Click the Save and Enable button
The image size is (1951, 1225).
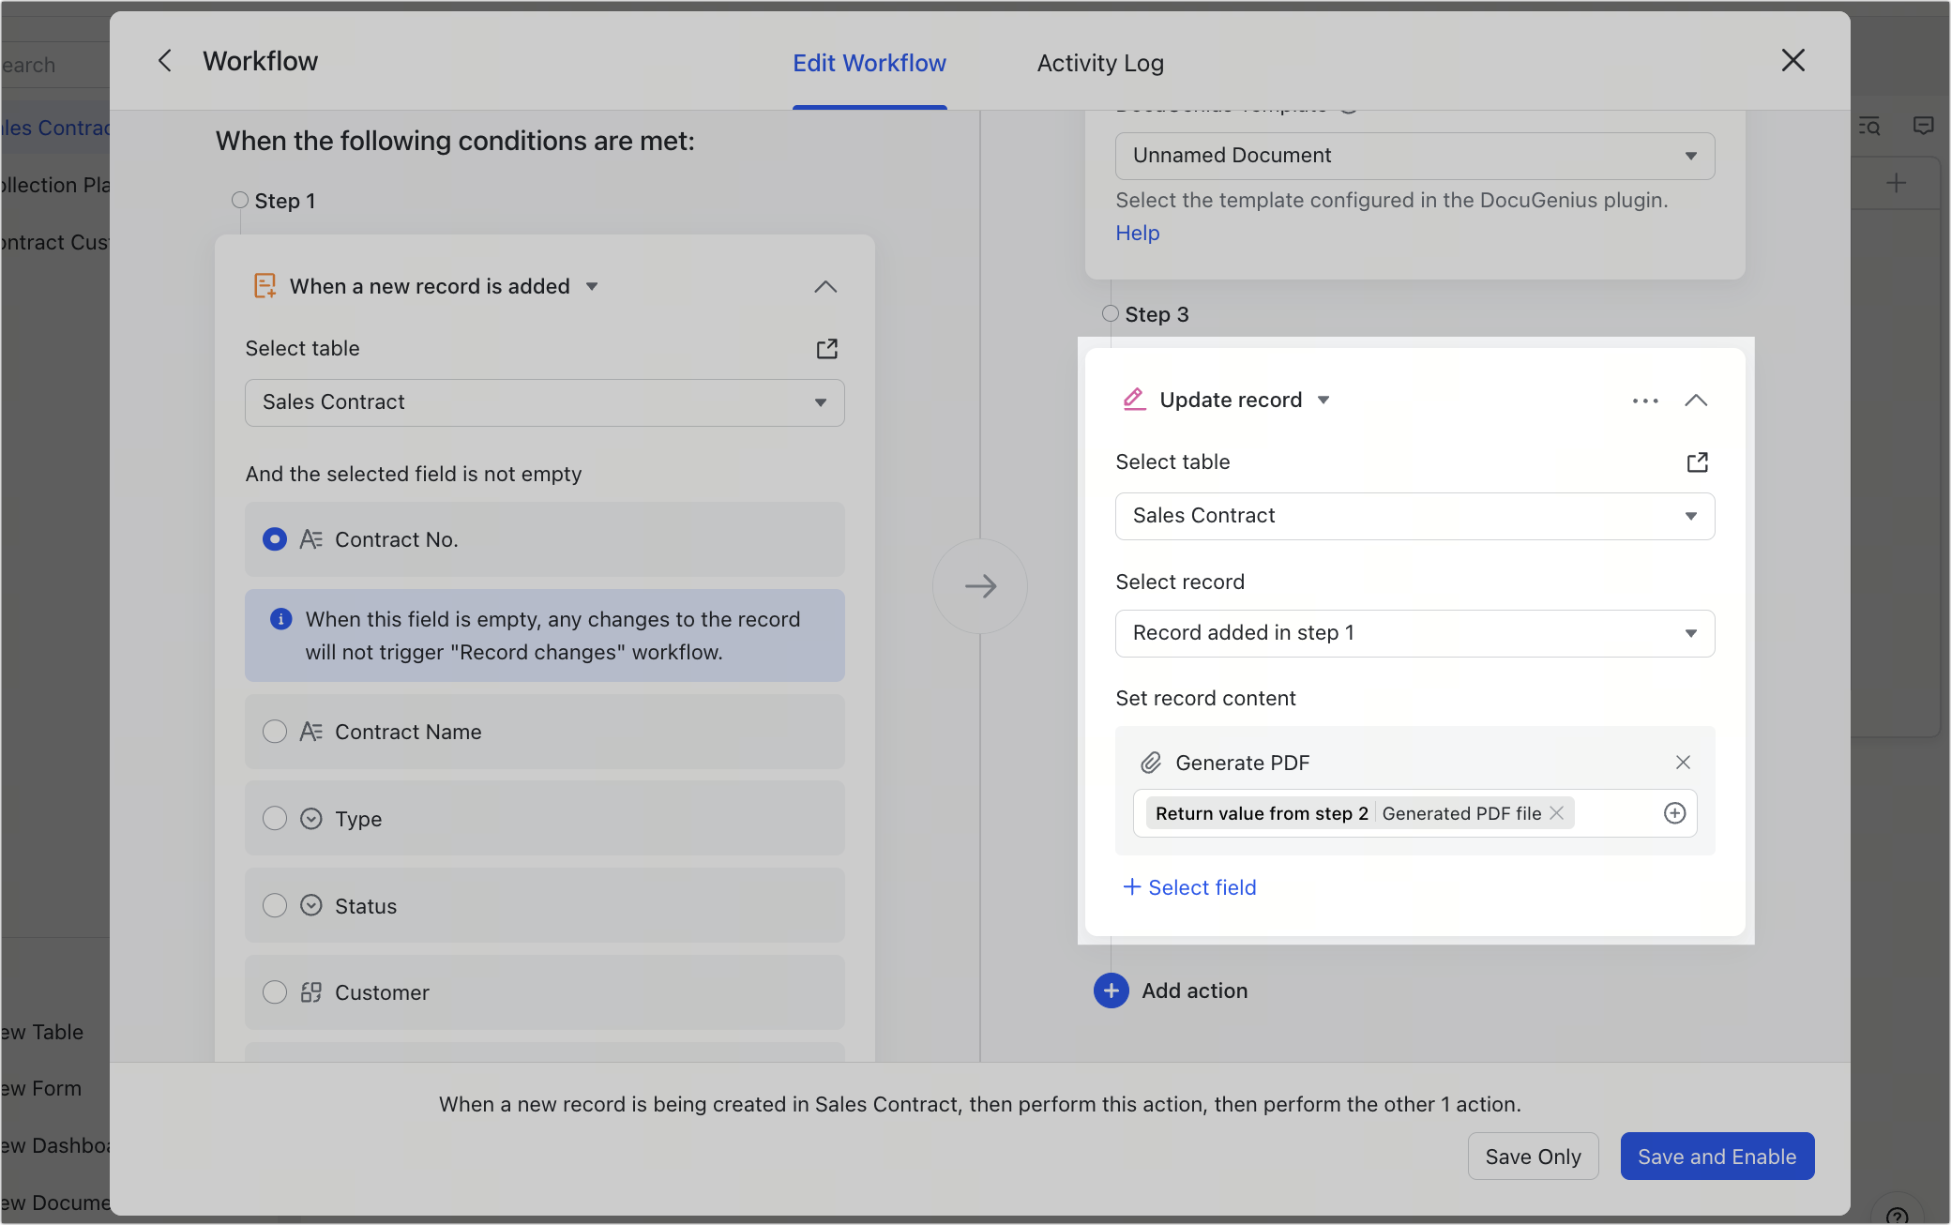pyautogui.click(x=1717, y=1156)
